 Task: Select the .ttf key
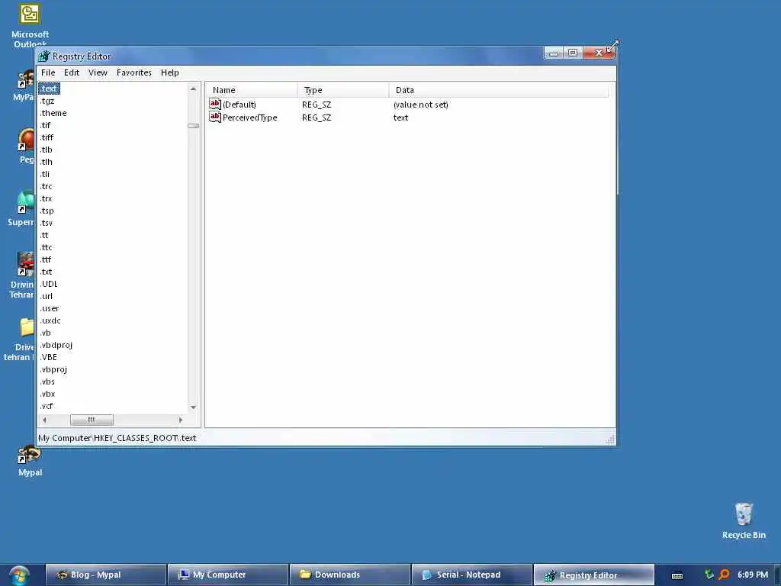[45, 259]
